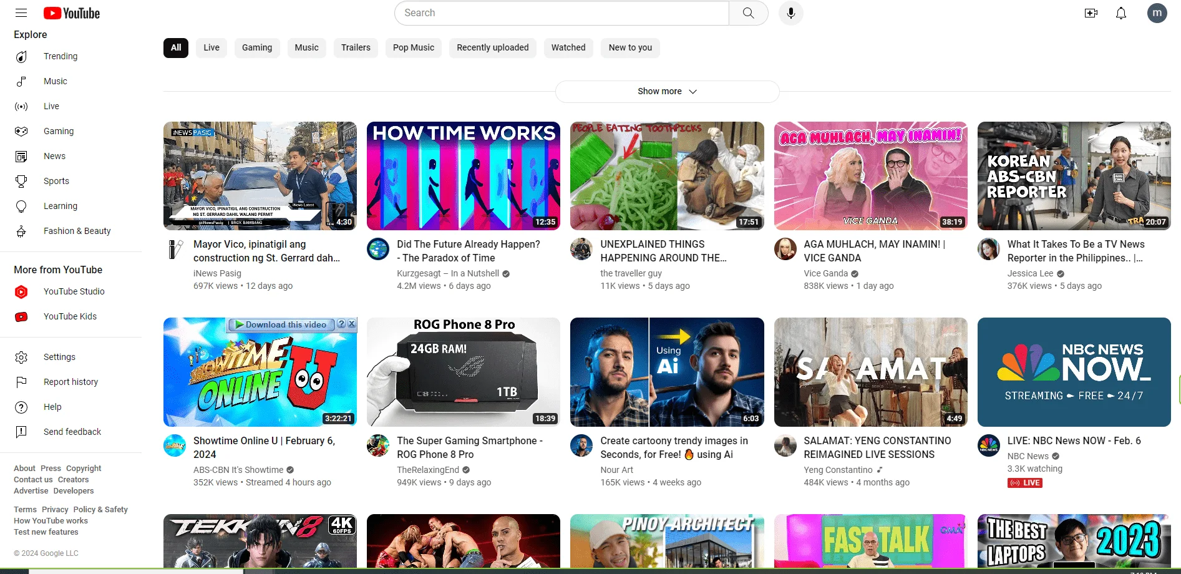Open the Create video button
1181x574 pixels.
coord(1091,13)
